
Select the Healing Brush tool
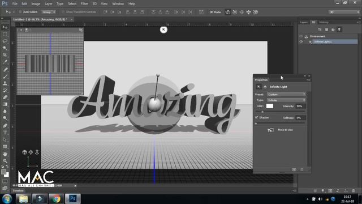point(5,69)
